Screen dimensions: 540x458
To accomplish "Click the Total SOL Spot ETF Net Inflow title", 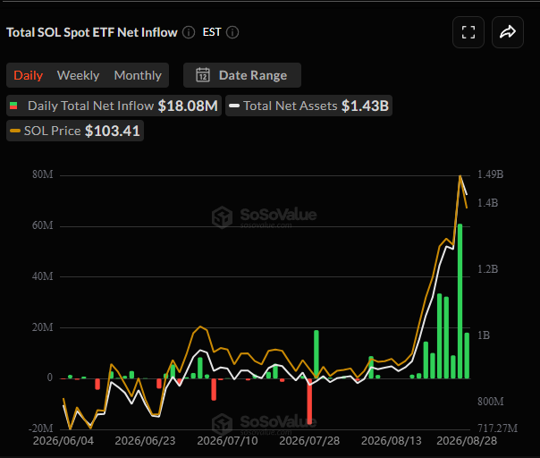I will pos(92,32).
